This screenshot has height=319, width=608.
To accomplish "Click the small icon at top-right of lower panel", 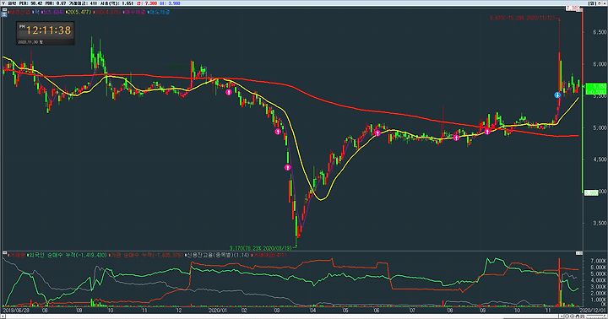I will [x=579, y=252].
